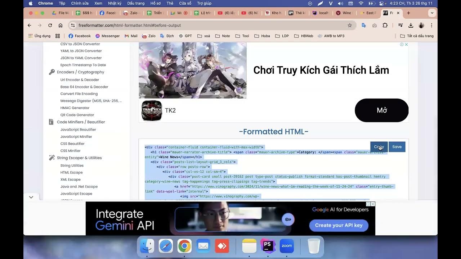Screen dimensions: 461x259
Task: Open the LDP bookmarks folder
Action: tap(282, 36)
